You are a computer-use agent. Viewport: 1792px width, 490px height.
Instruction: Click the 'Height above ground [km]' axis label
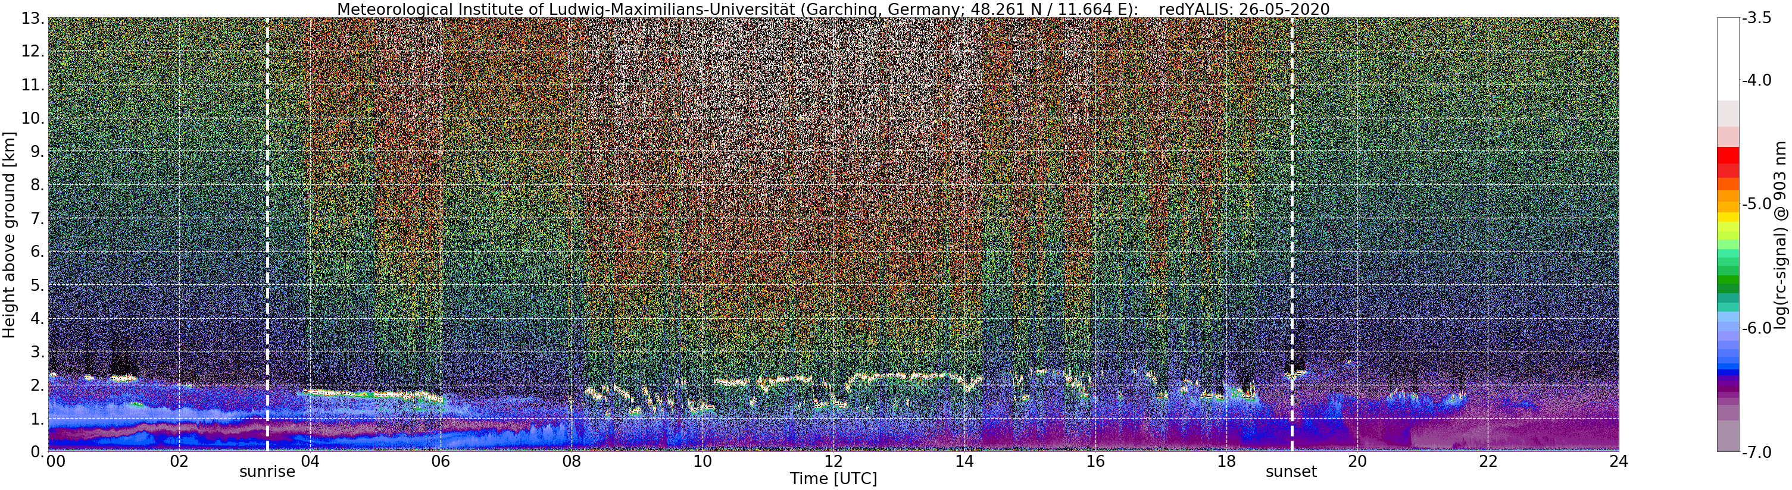(9, 235)
